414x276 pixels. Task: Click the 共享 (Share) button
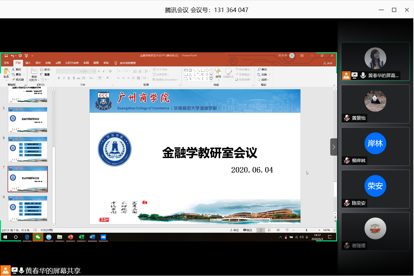(x=328, y=63)
